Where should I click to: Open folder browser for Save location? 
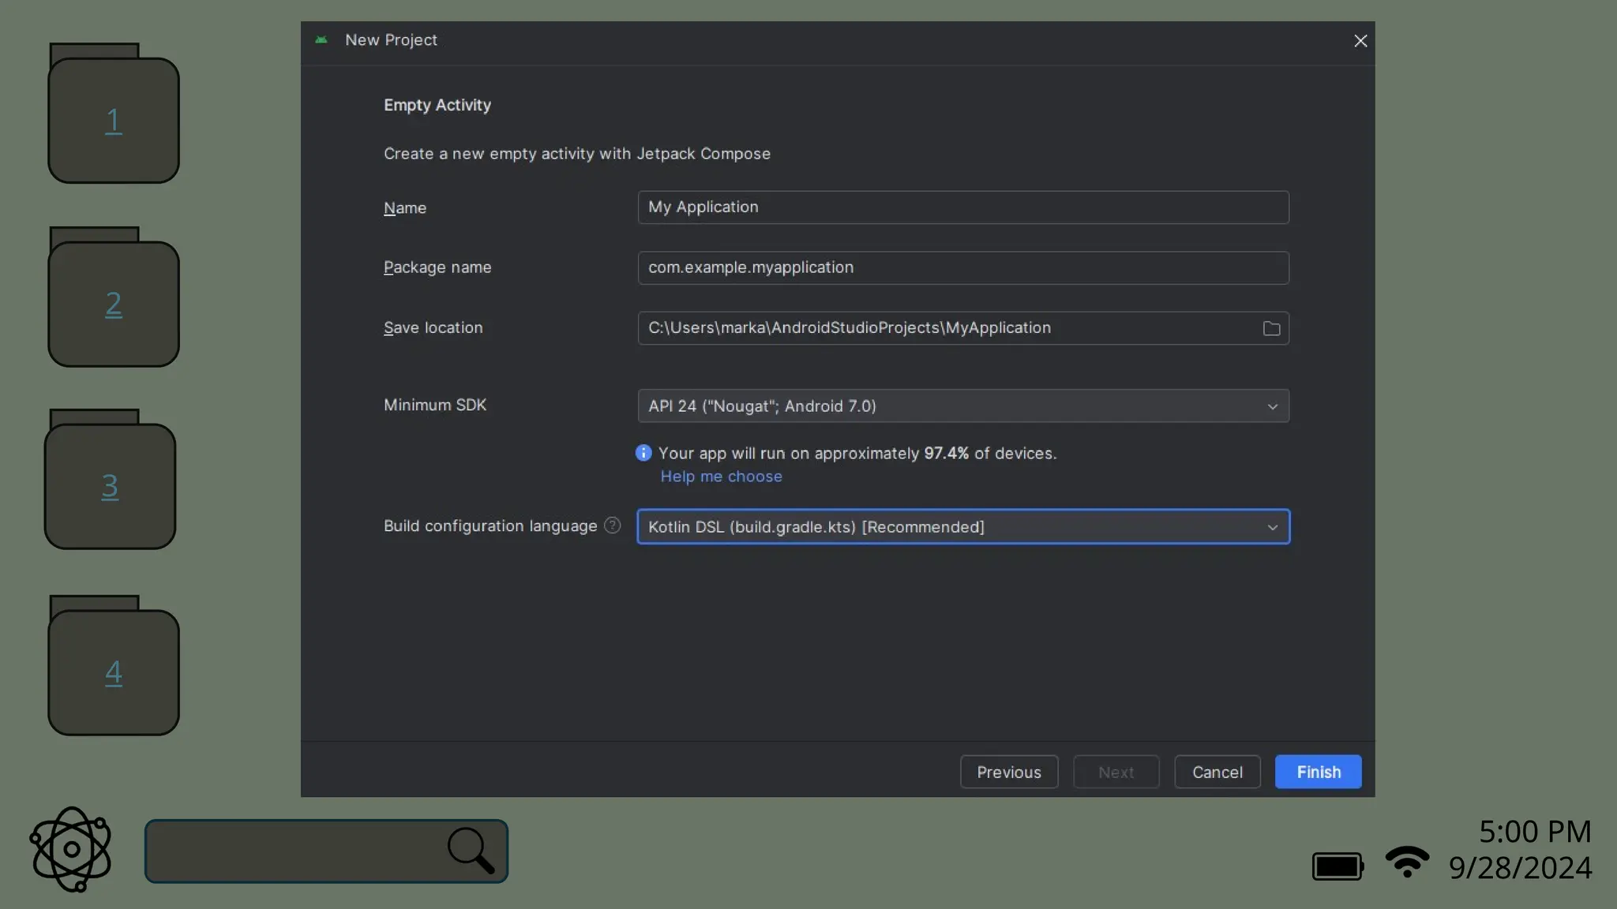pyautogui.click(x=1271, y=328)
